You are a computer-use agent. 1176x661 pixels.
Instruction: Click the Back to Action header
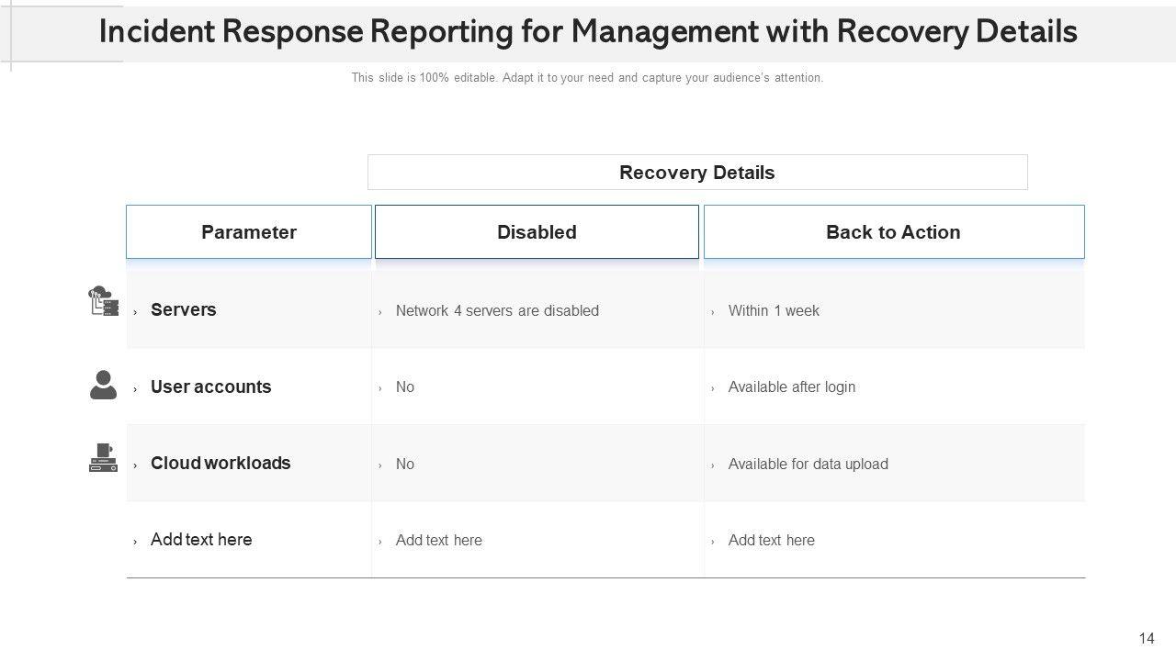[x=893, y=232]
